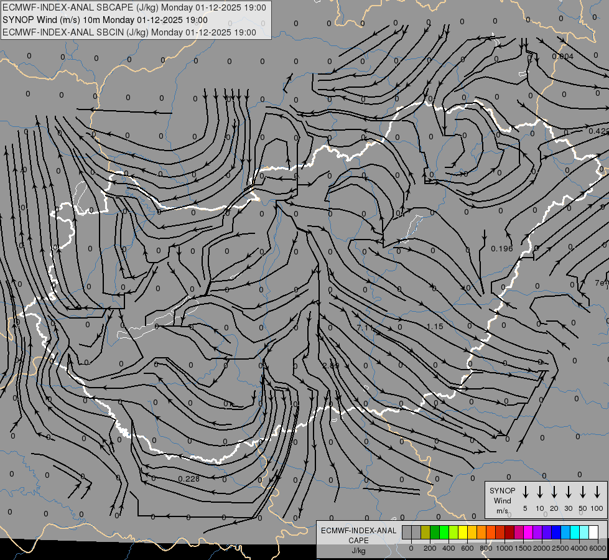Click the 2000 tick label on CAPE scale
This screenshot has height=560, width=609.
click(x=542, y=548)
